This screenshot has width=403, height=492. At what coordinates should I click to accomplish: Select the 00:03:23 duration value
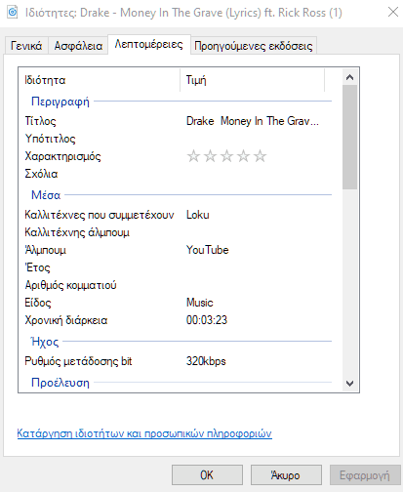[207, 320]
